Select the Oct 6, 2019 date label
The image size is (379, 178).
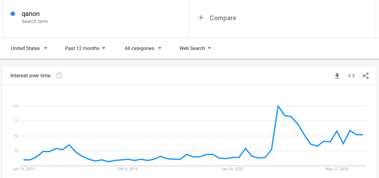(x=128, y=169)
